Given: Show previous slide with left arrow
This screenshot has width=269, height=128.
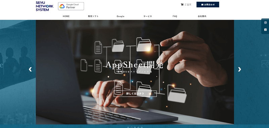Looking at the screenshot, I should [x=30, y=69].
